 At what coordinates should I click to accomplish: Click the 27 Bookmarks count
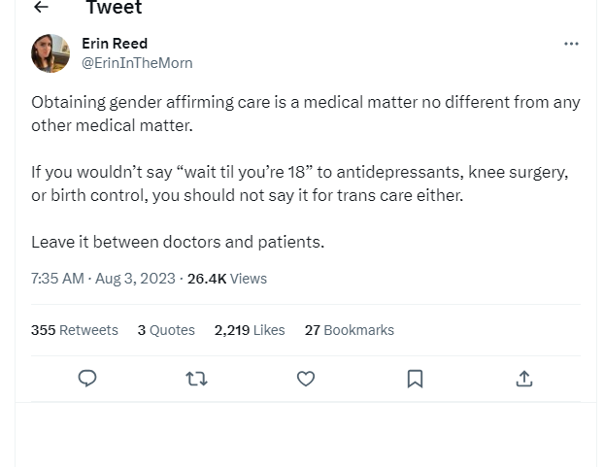[350, 330]
